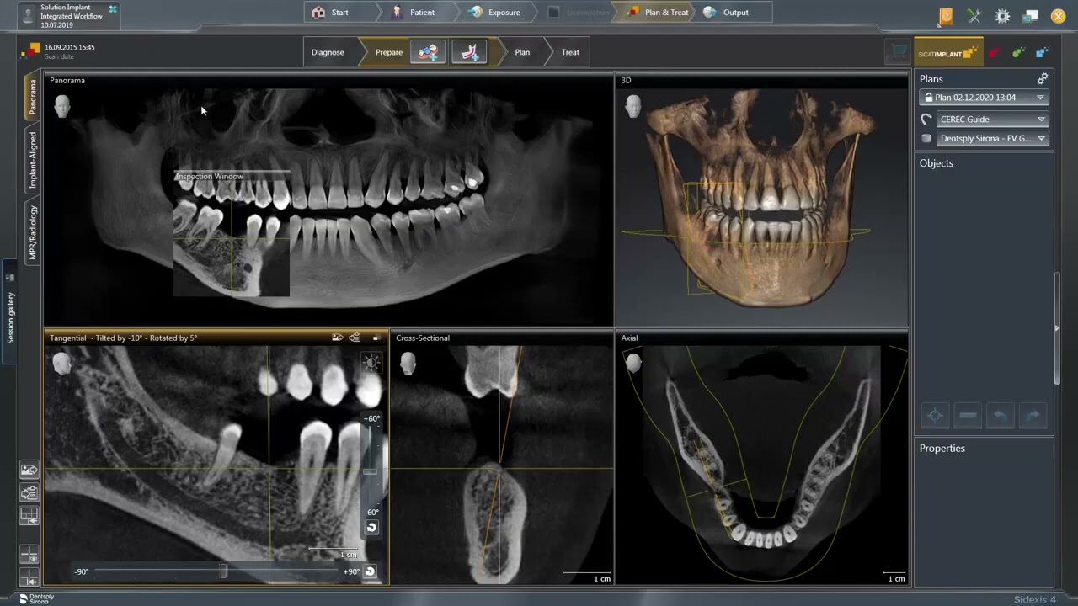Reset rotation using the reset icon beside +90°
Screen dimensions: 1078x606
pos(370,571)
